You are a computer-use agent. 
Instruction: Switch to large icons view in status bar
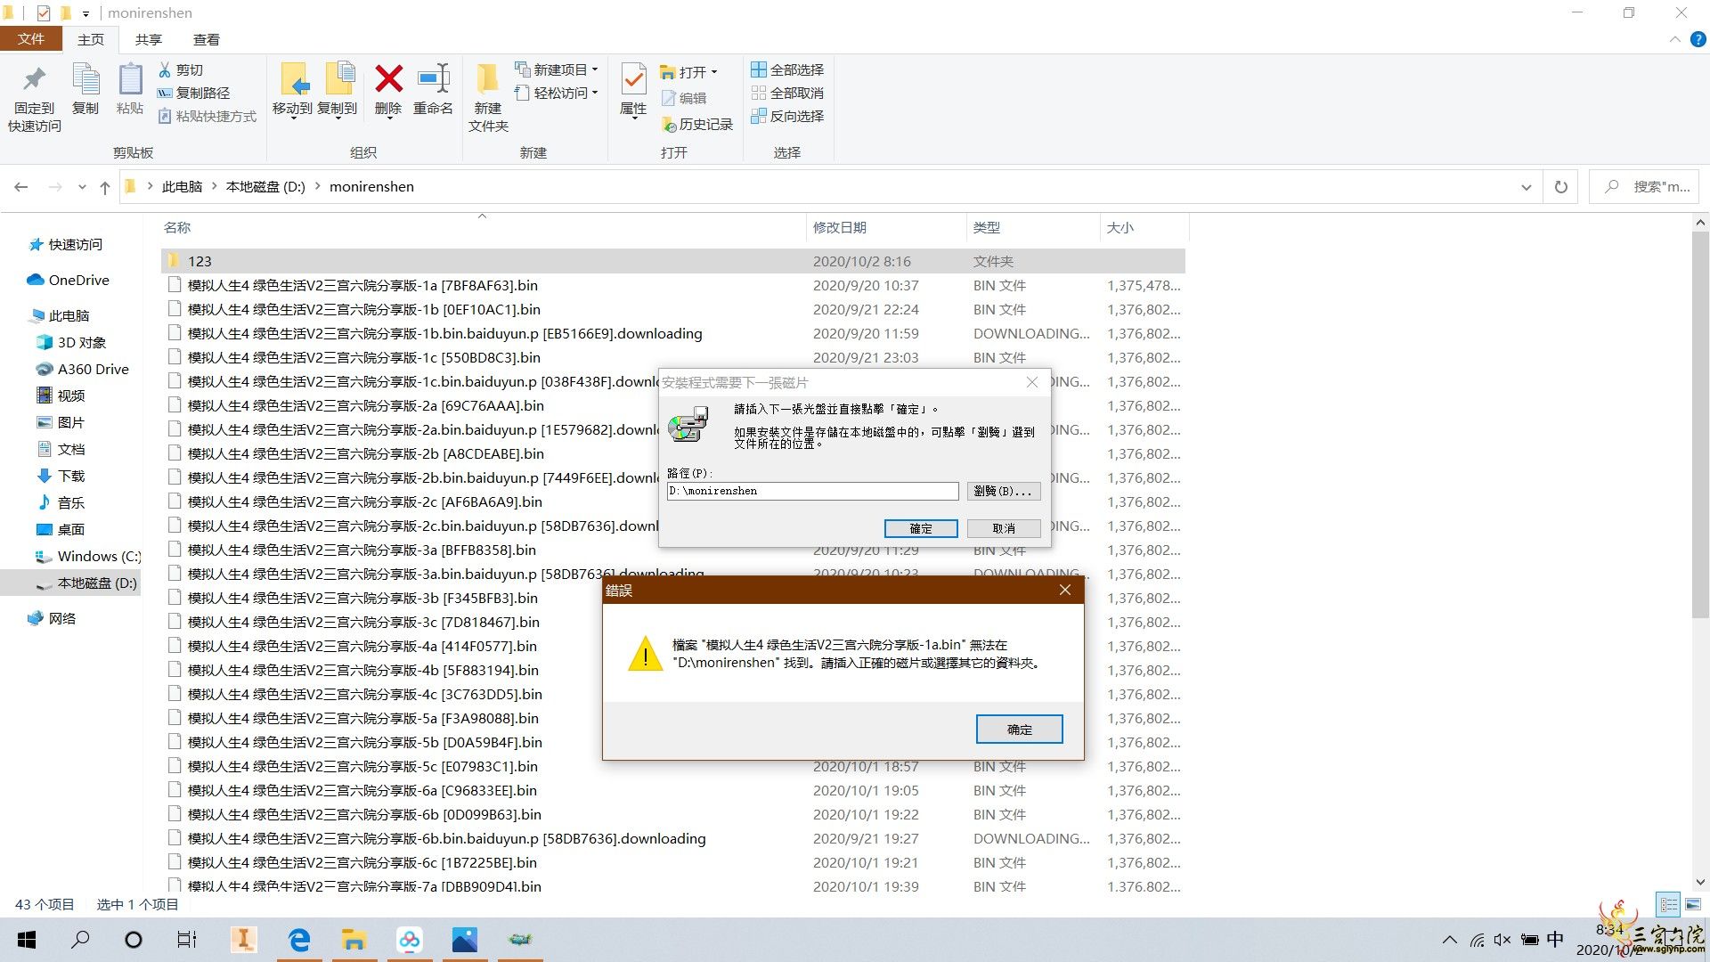(1691, 904)
